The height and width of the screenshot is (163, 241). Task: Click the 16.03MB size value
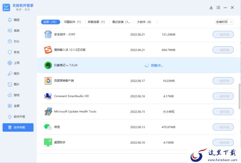tap(169, 81)
